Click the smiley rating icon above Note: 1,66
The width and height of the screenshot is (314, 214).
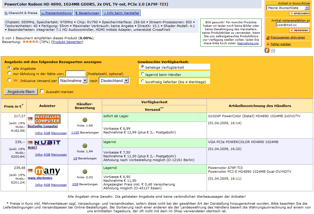click(85, 120)
